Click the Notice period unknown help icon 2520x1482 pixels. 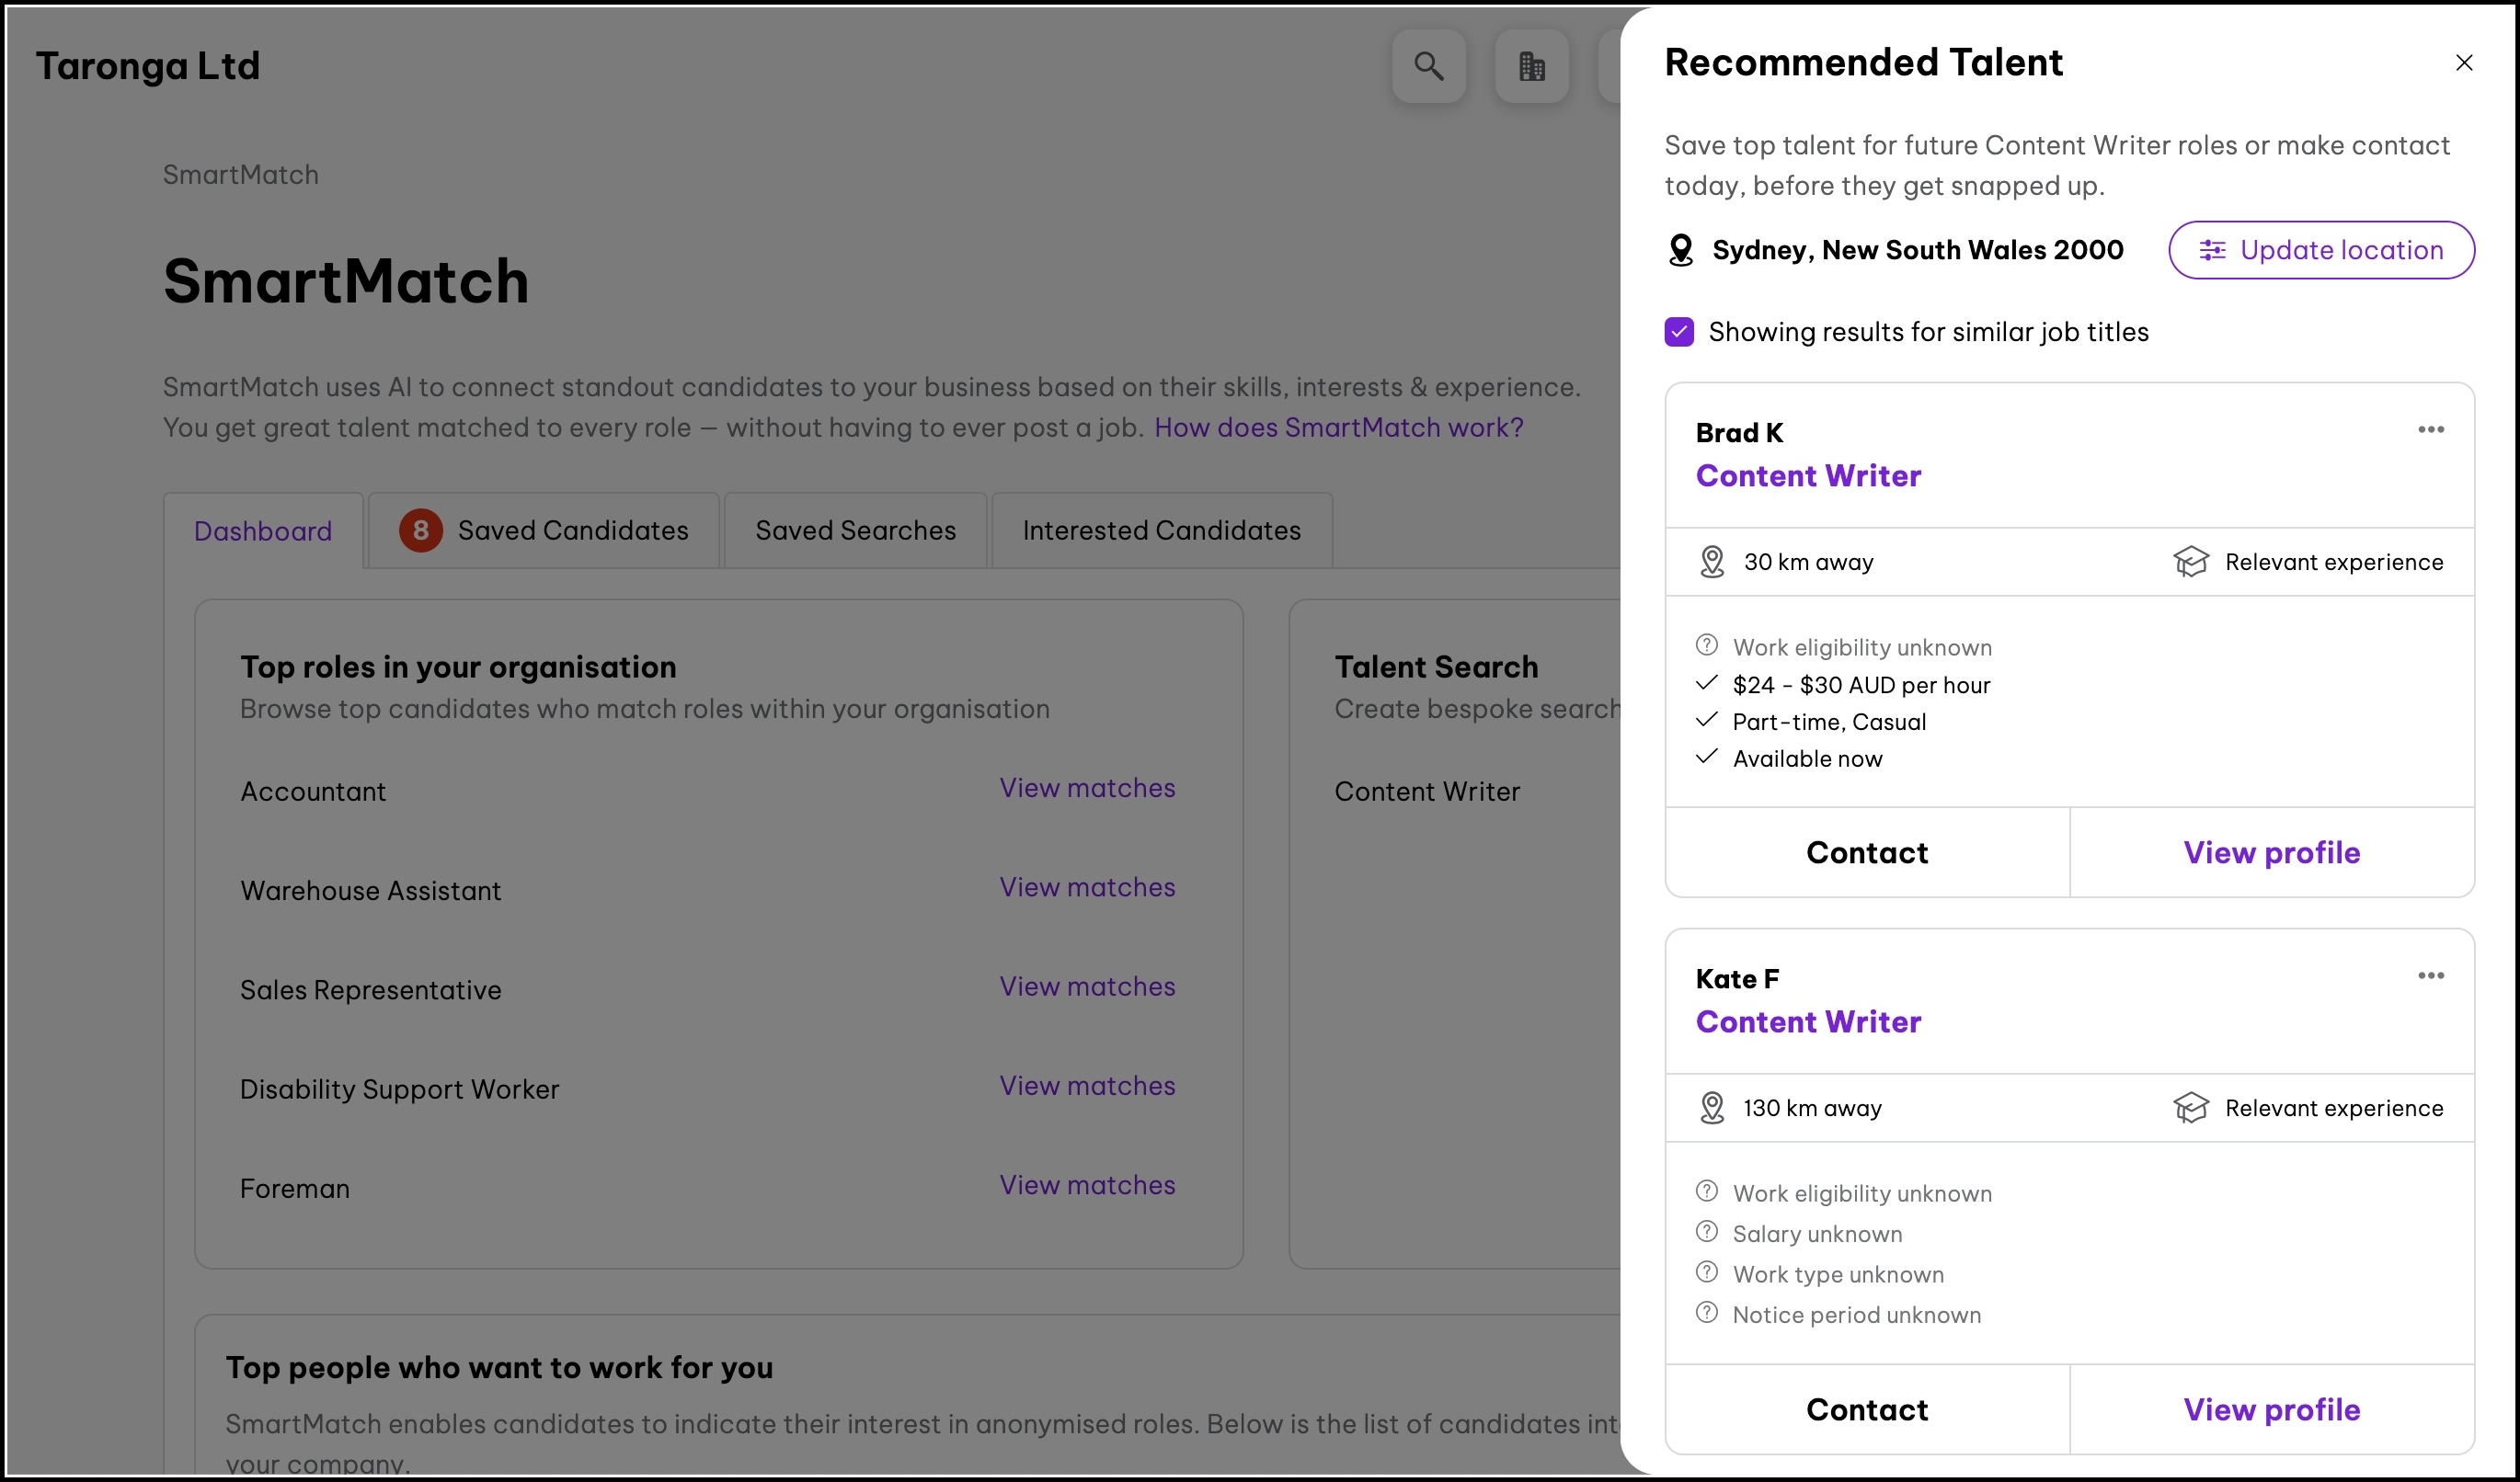1707,1313
